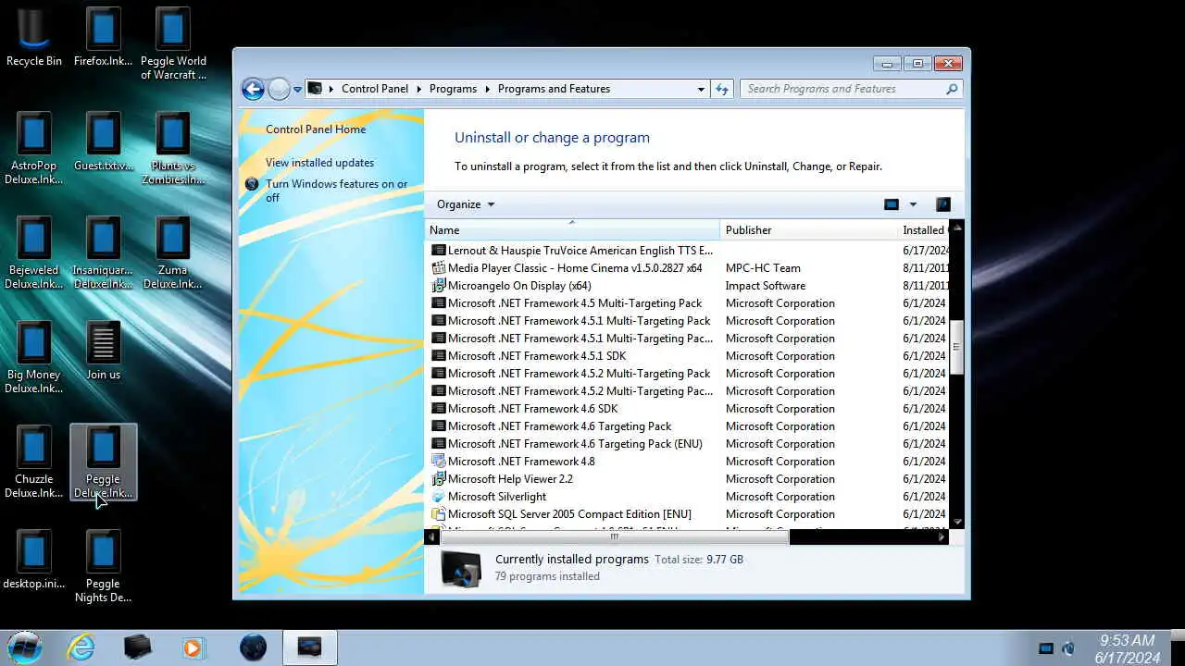Select the Insaniquarium Deluxe desktop shortcut
This screenshot has height=666, width=1185.
[103, 253]
